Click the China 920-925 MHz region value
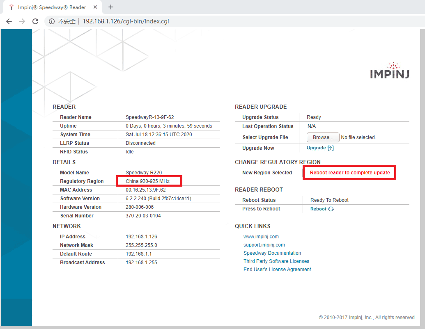The width and height of the screenshot is (425, 329). [147, 181]
